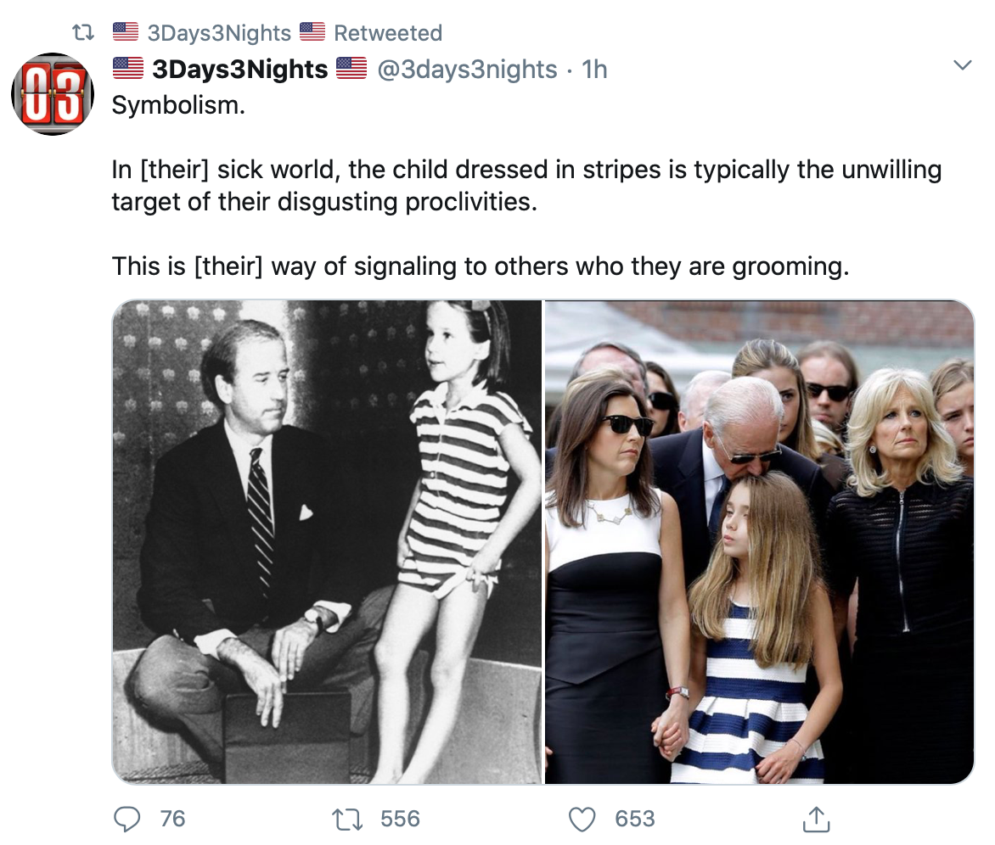Open the tweet via the 1h timestamp

(x=595, y=69)
